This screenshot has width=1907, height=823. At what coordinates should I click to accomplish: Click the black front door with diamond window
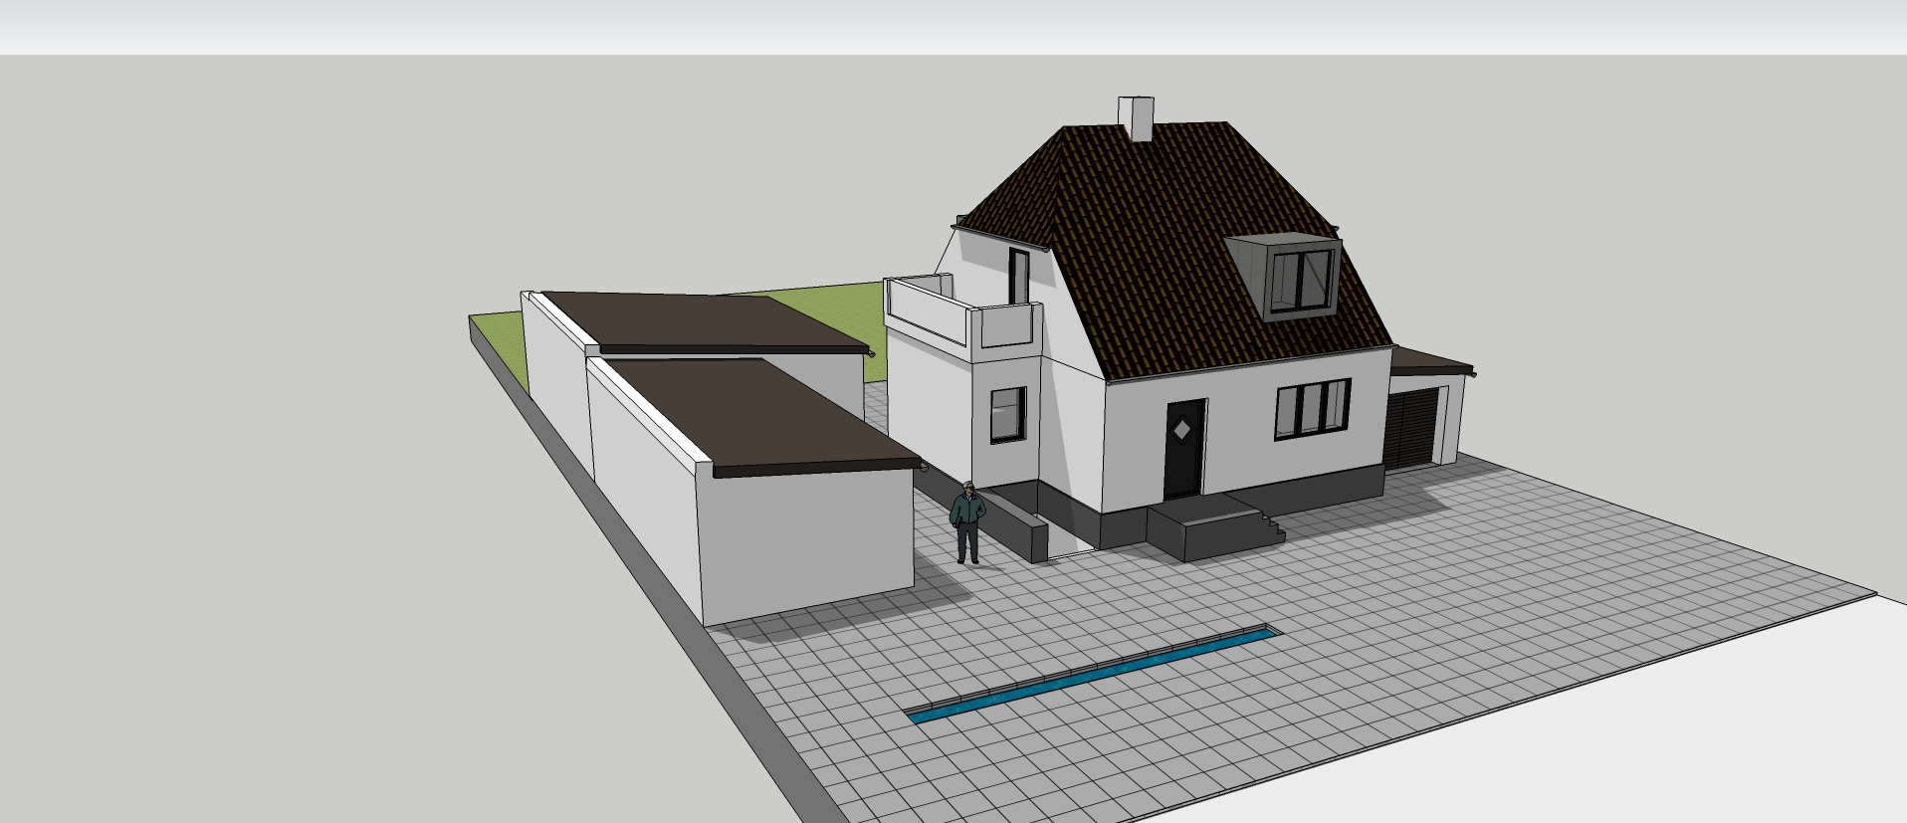[1183, 449]
